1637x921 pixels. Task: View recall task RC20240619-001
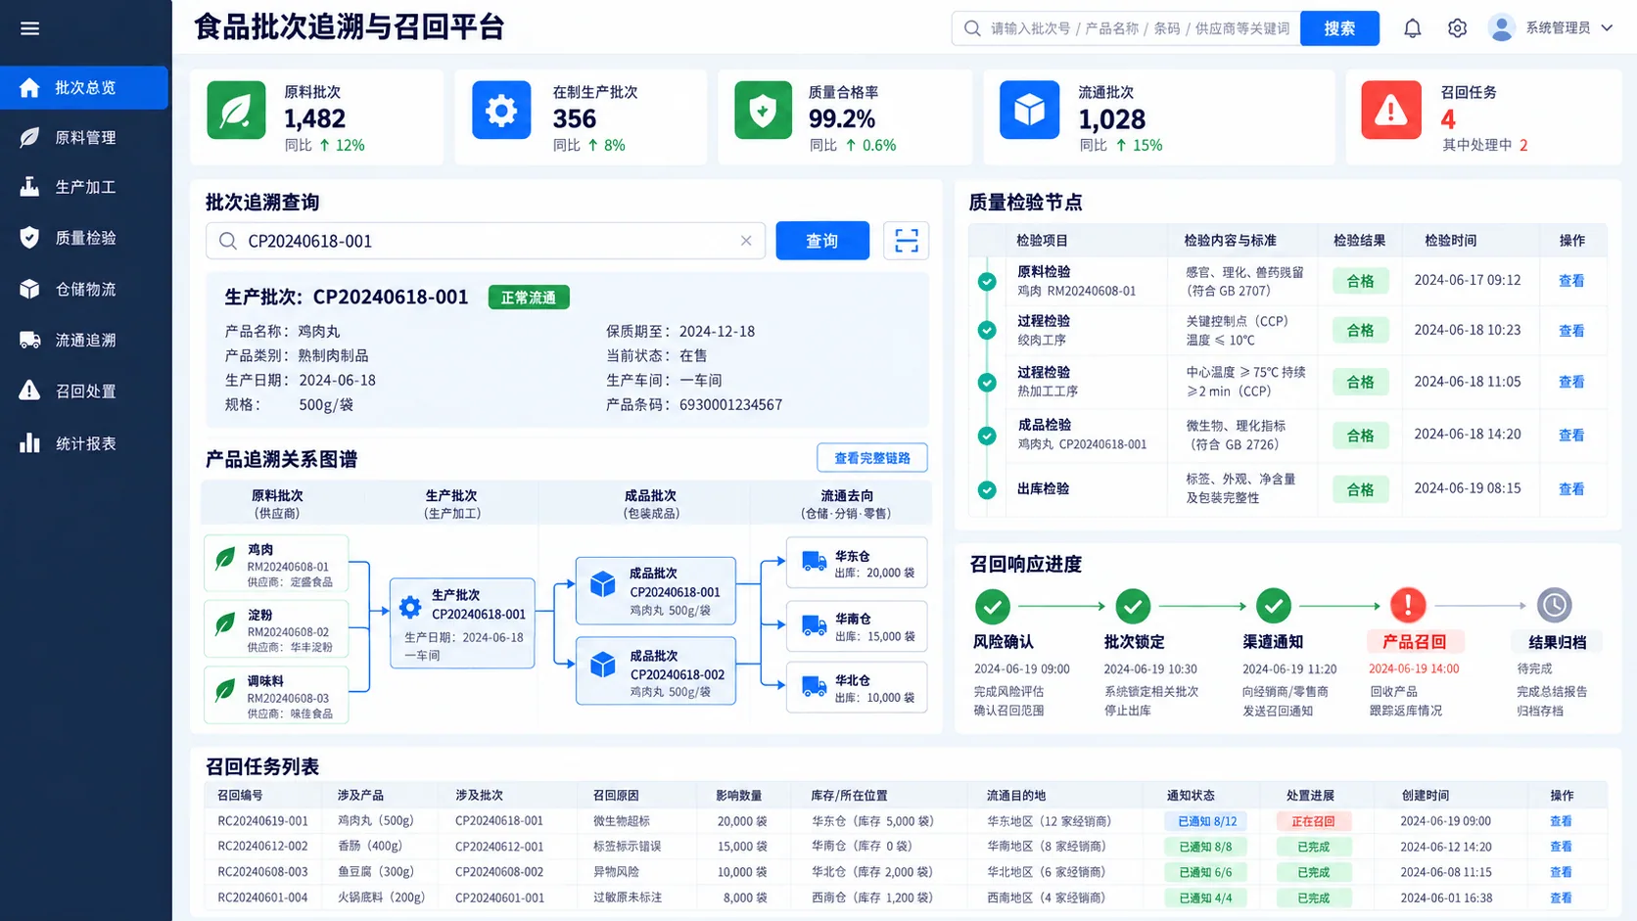tap(1561, 821)
